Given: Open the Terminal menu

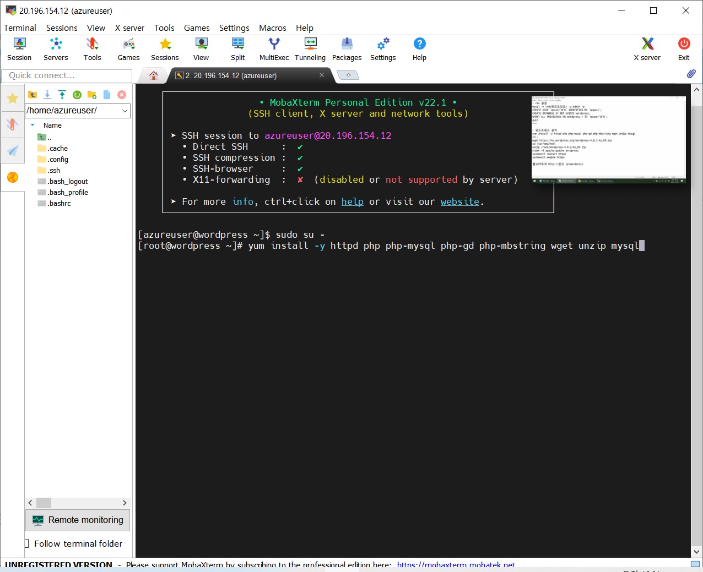Looking at the screenshot, I should point(20,28).
